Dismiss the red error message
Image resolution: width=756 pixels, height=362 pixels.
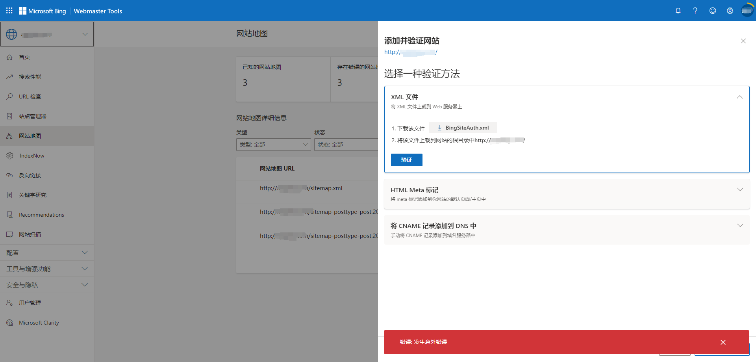tap(723, 342)
